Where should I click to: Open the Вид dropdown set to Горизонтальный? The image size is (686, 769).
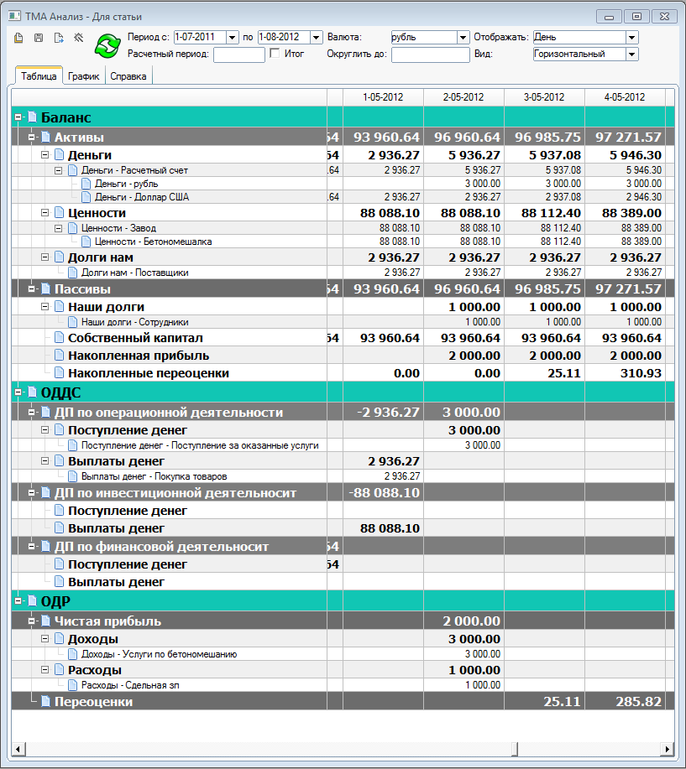631,55
